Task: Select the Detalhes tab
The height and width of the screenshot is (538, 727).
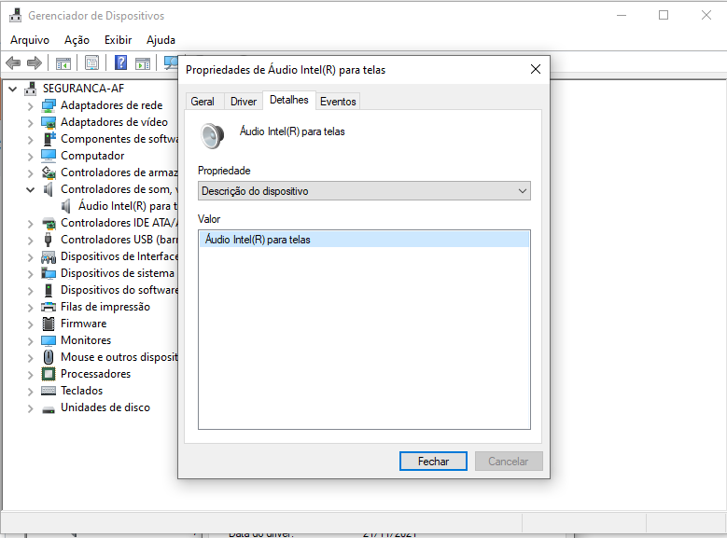Action: coord(289,100)
